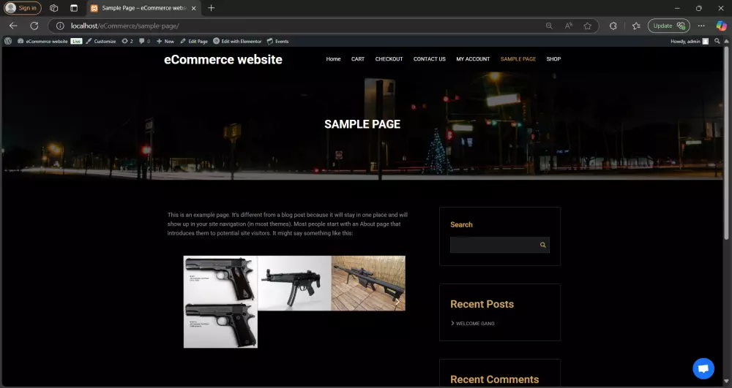Open a new tab with plus button
Screen dimensions: 732x388
pos(211,8)
